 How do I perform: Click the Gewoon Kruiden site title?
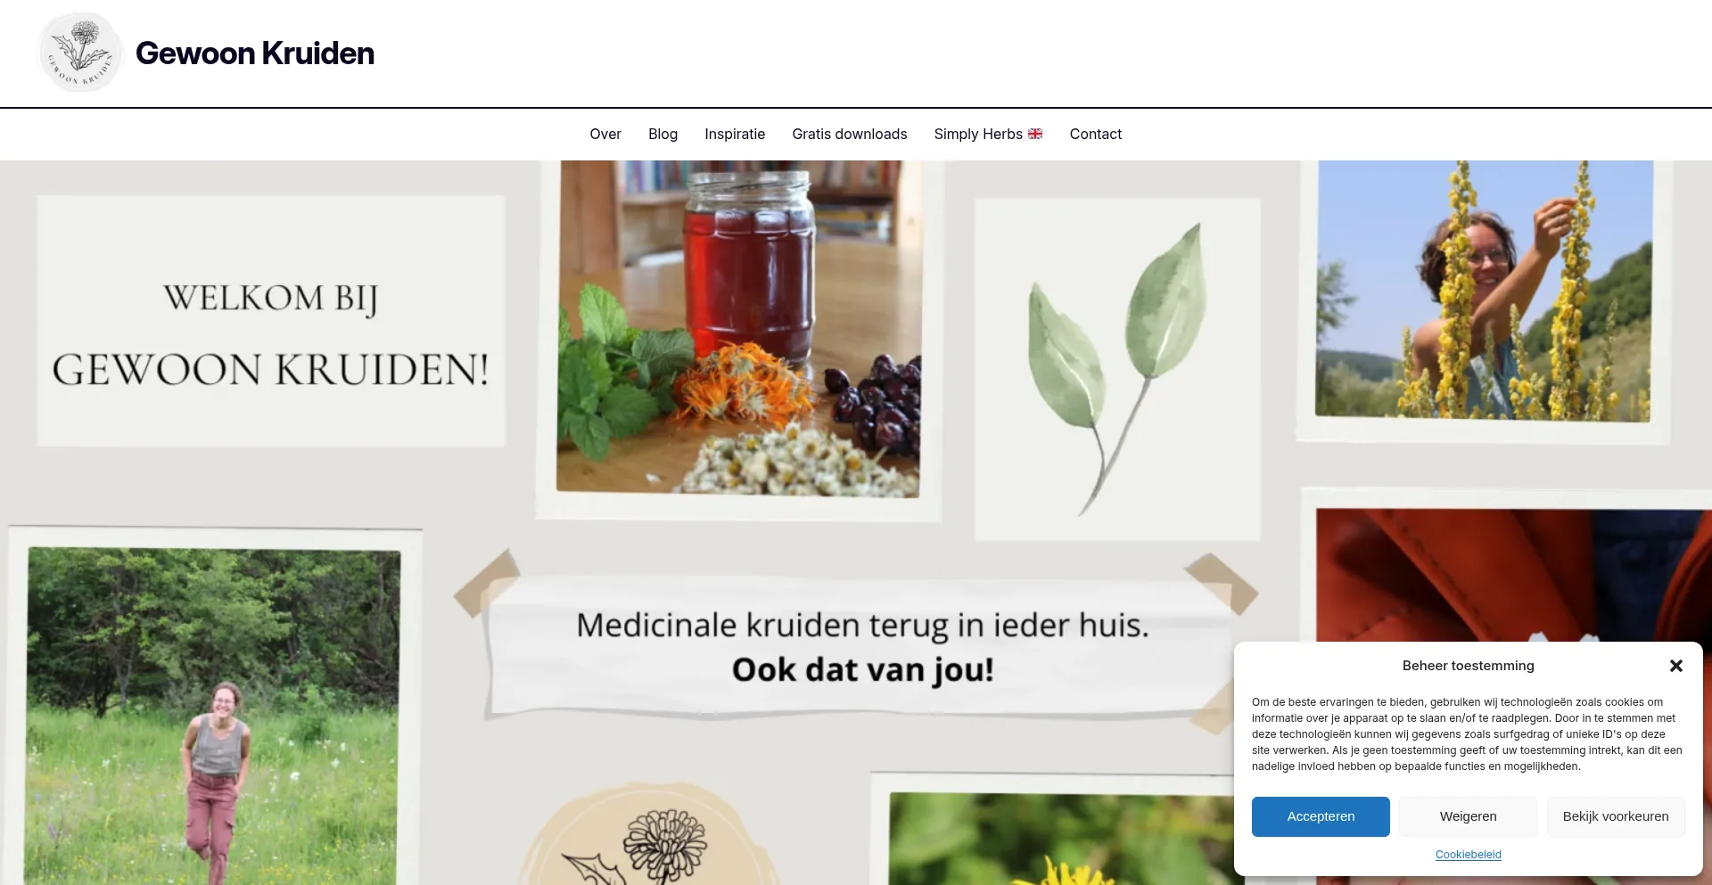[255, 53]
